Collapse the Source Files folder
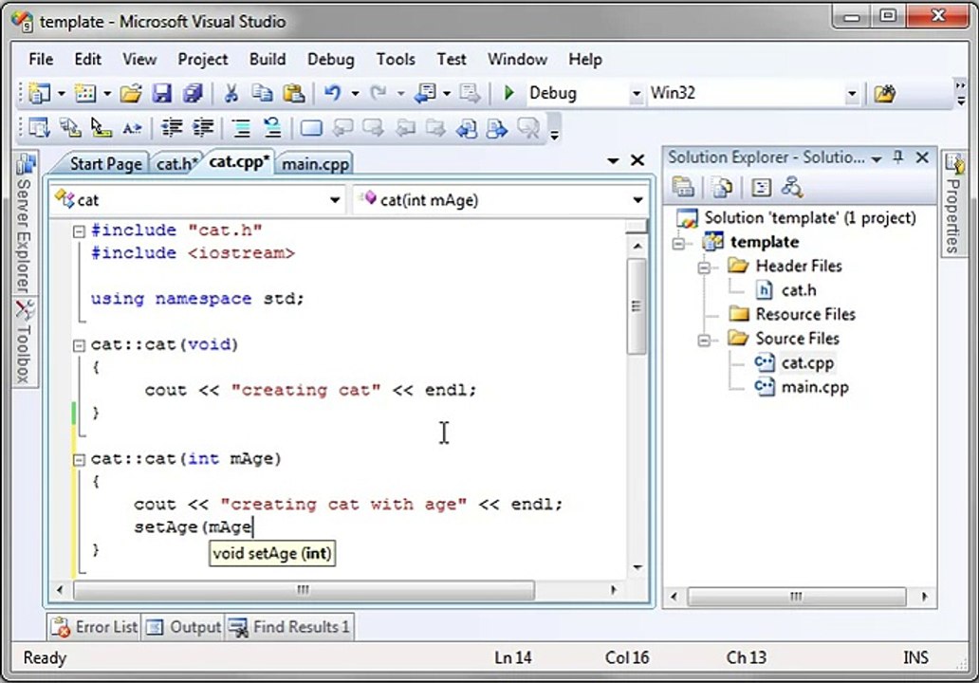 point(704,340)
